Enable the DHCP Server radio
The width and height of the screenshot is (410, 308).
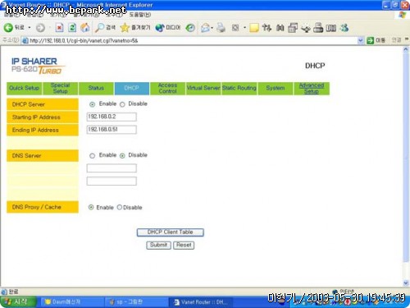(93, 104)
